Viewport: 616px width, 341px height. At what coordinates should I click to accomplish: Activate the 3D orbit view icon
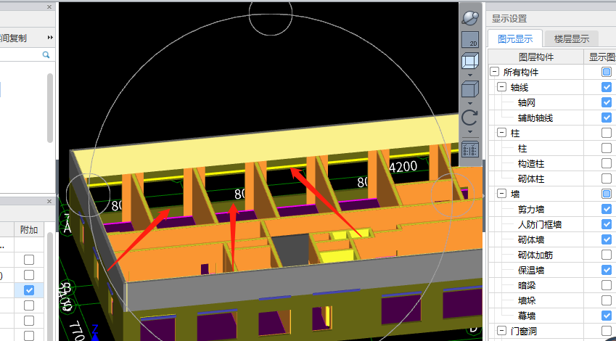[470, 17]
